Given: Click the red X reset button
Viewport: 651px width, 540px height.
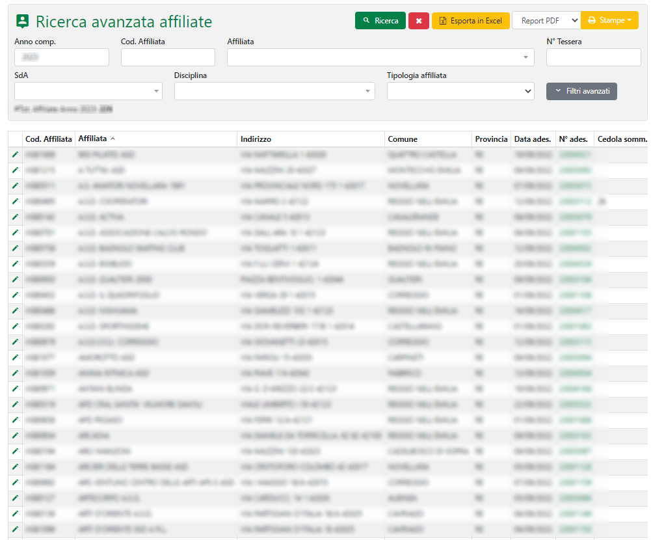Looking at the screenshot, I should point(418,21).
